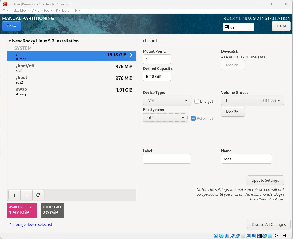The width and height of the screenshot is (293, 239).
Task: Collapse New Rocky Linux 9.2 Installation tree
Action: (10, 41)
